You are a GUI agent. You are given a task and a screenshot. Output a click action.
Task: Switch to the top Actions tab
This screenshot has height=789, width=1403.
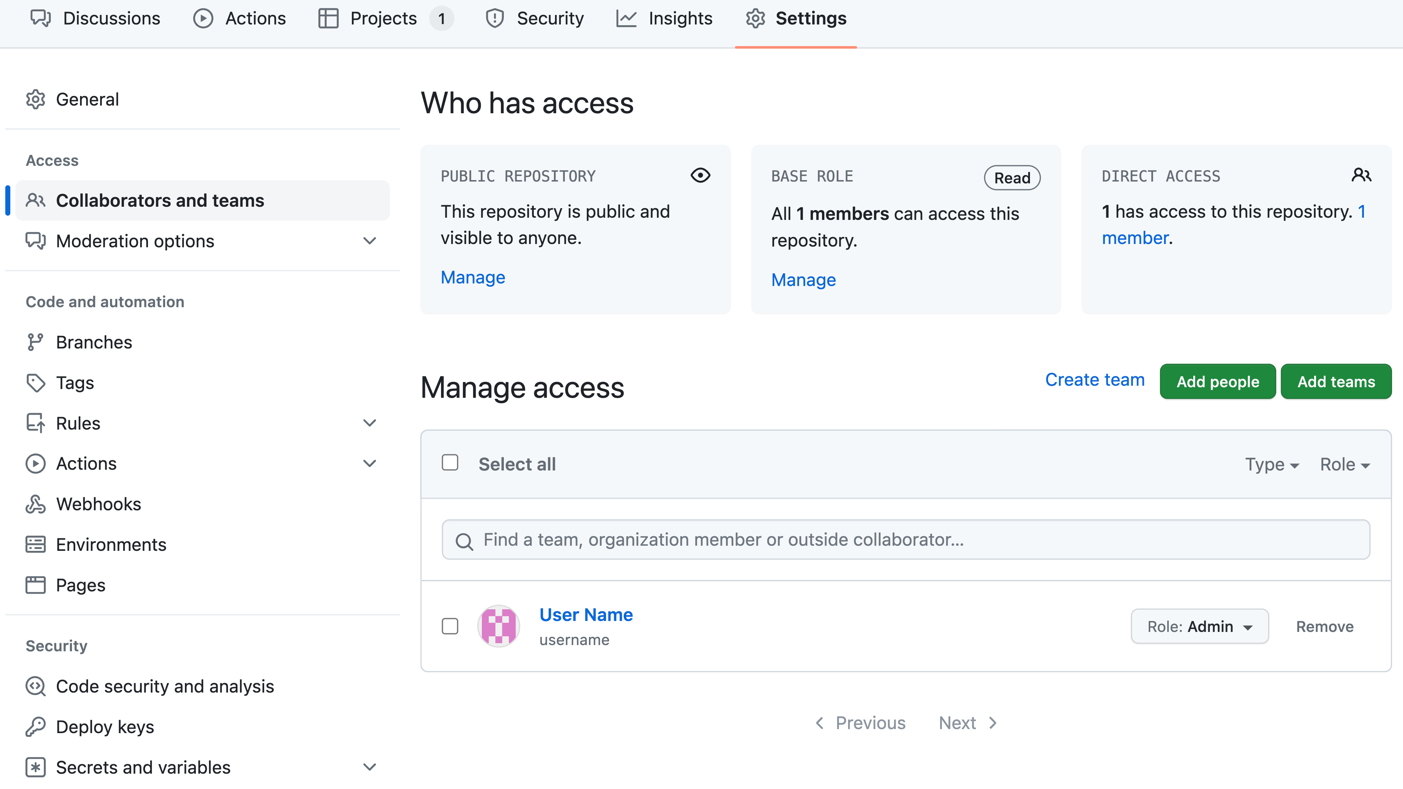coord(240,18)
